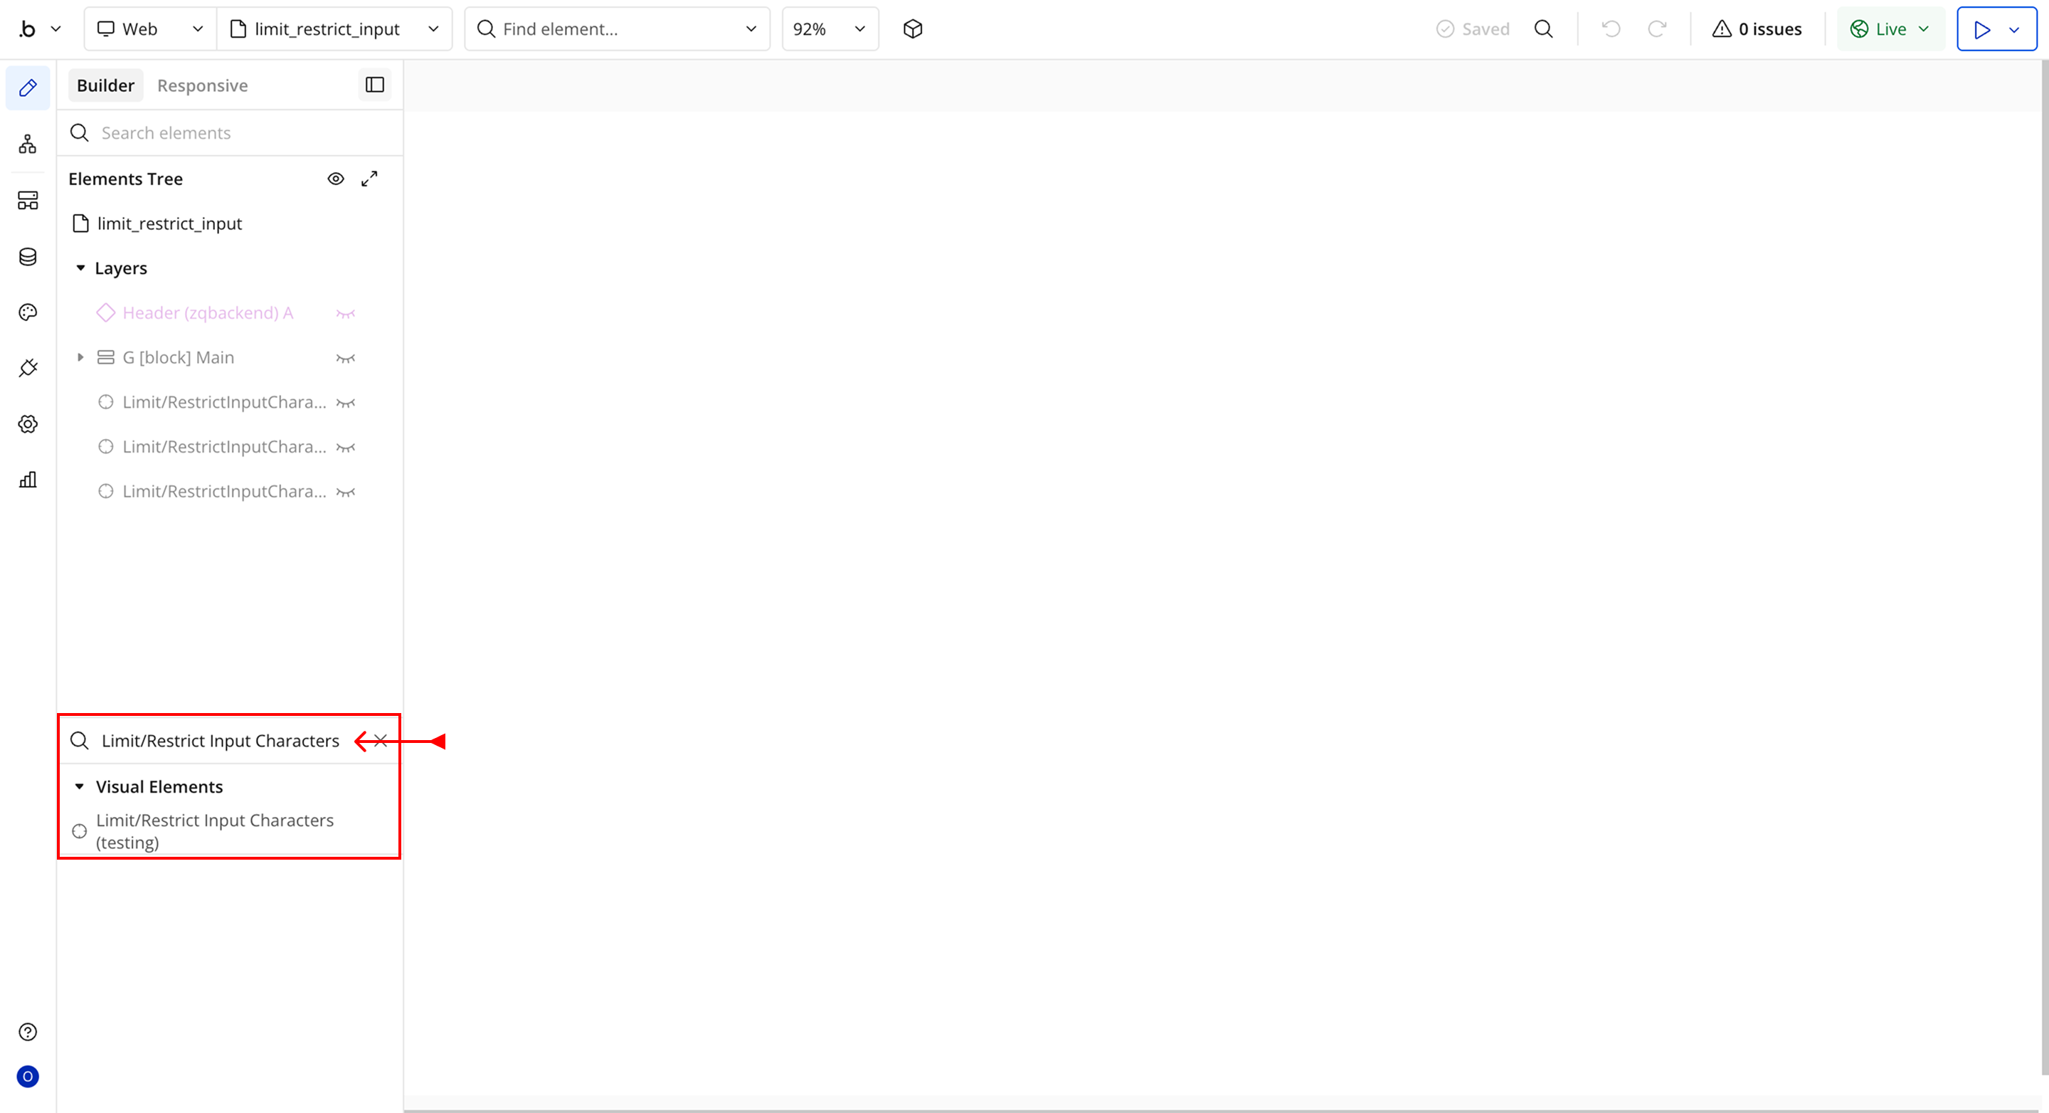The height and width of the screenshot is (1113, 2049).
Task: Click the 3D cube icon in the top bar
Action: coord(912,29)
